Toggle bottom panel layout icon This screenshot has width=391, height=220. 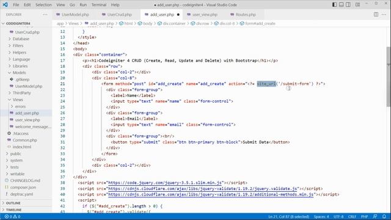[x=341, y=5]
